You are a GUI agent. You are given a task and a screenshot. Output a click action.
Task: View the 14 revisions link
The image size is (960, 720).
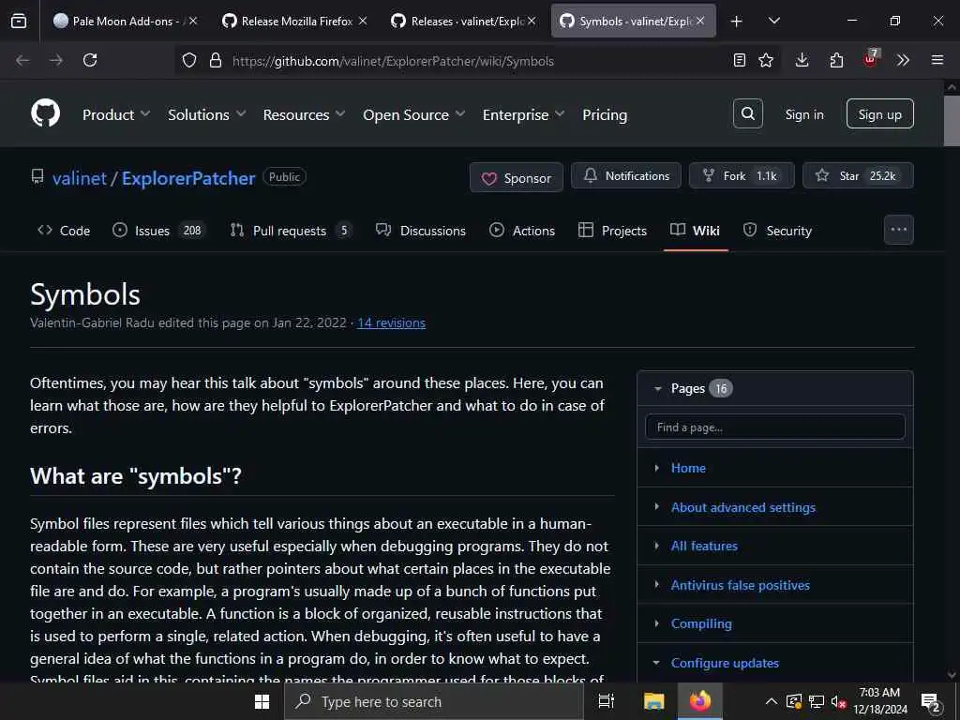[391, 322]
